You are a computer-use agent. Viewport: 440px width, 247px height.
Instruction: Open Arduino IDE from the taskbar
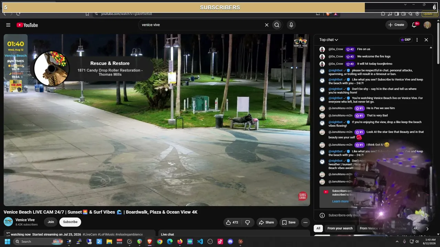[x=190, y=242]
